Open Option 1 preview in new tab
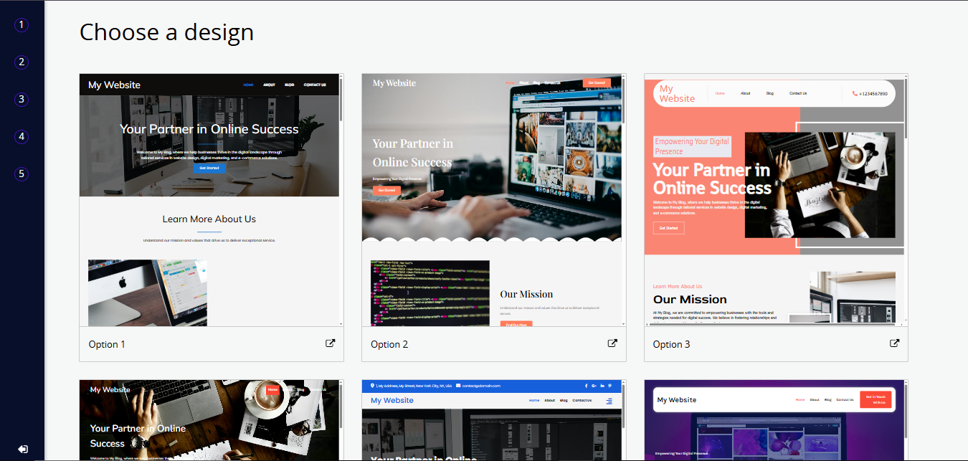This screenshot has height=461, width=968. [x=330, y=343]
